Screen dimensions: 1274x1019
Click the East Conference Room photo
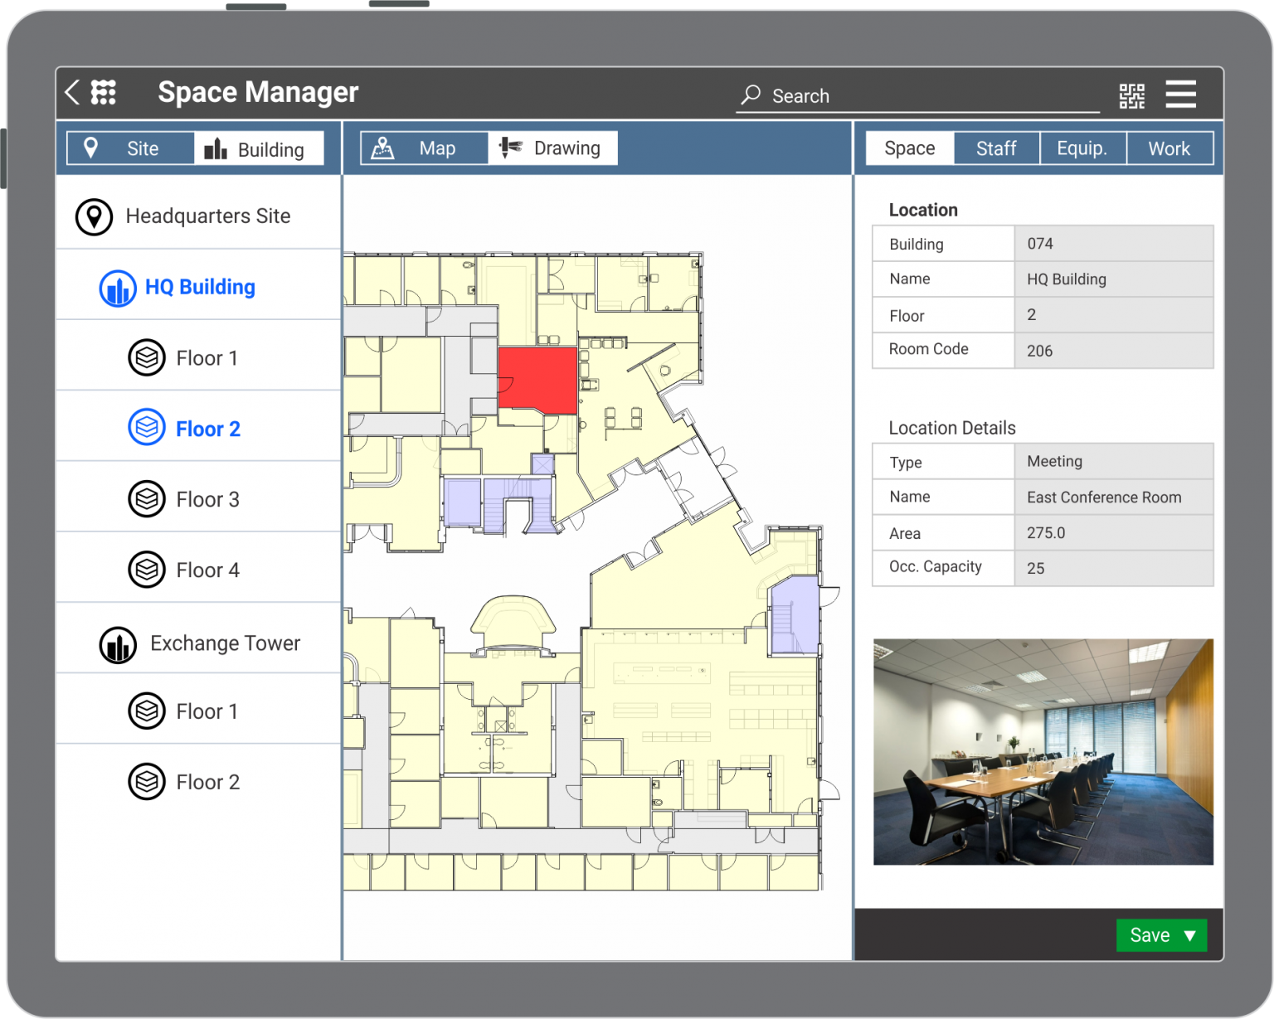[x=1042, y=750]
